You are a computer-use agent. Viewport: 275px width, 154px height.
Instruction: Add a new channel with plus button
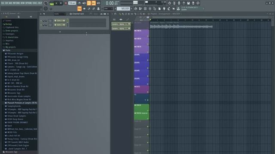[x=60, y=32]
